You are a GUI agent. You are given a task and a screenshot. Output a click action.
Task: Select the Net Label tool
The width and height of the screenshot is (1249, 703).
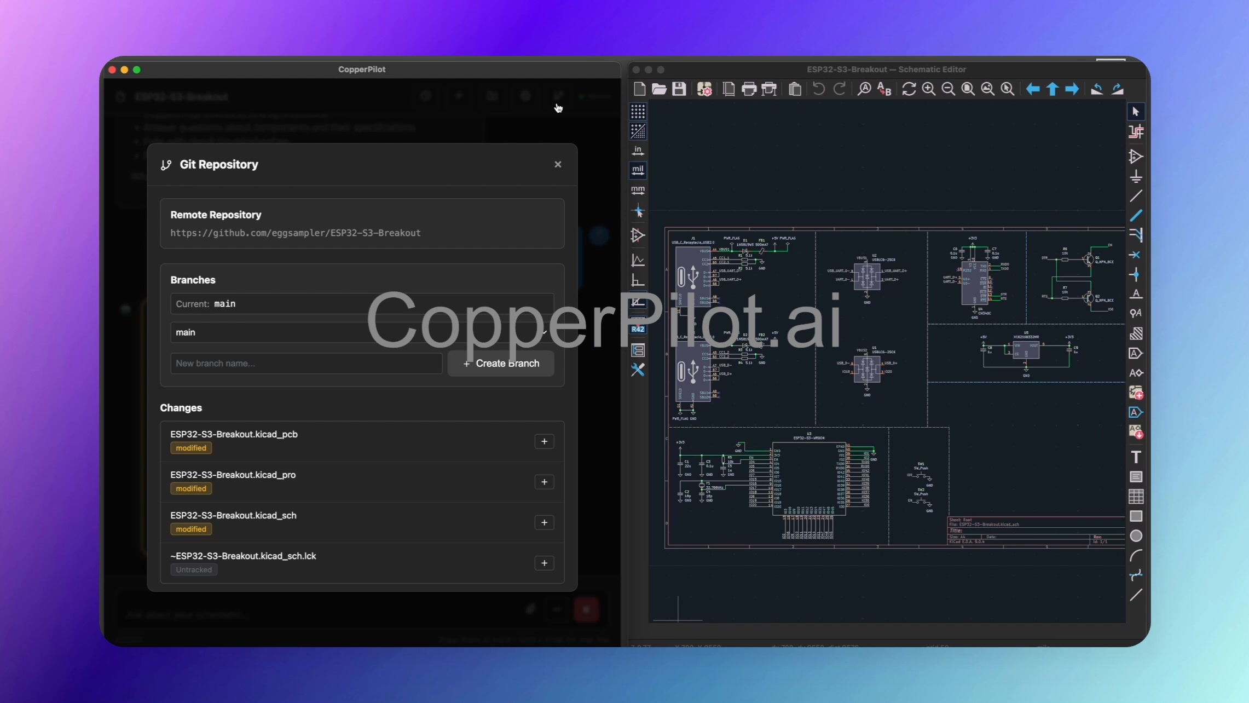pos(1136,294)
